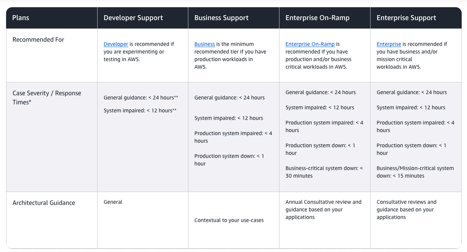Click the 'Contextual to your use-cases' text
Viewport: 467px width, 252px height.
pyautogui.click(x=229, y=220)
